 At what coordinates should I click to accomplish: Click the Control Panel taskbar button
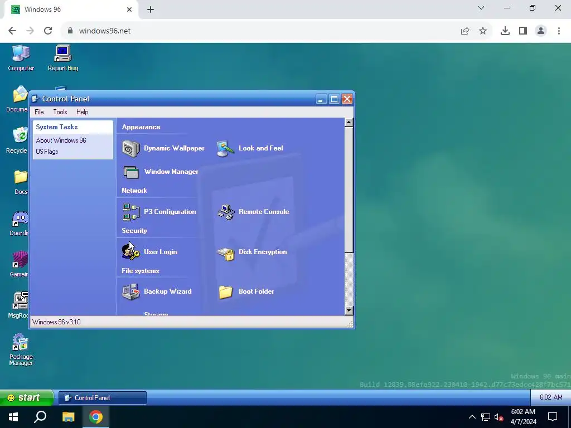tap(103, 398)
